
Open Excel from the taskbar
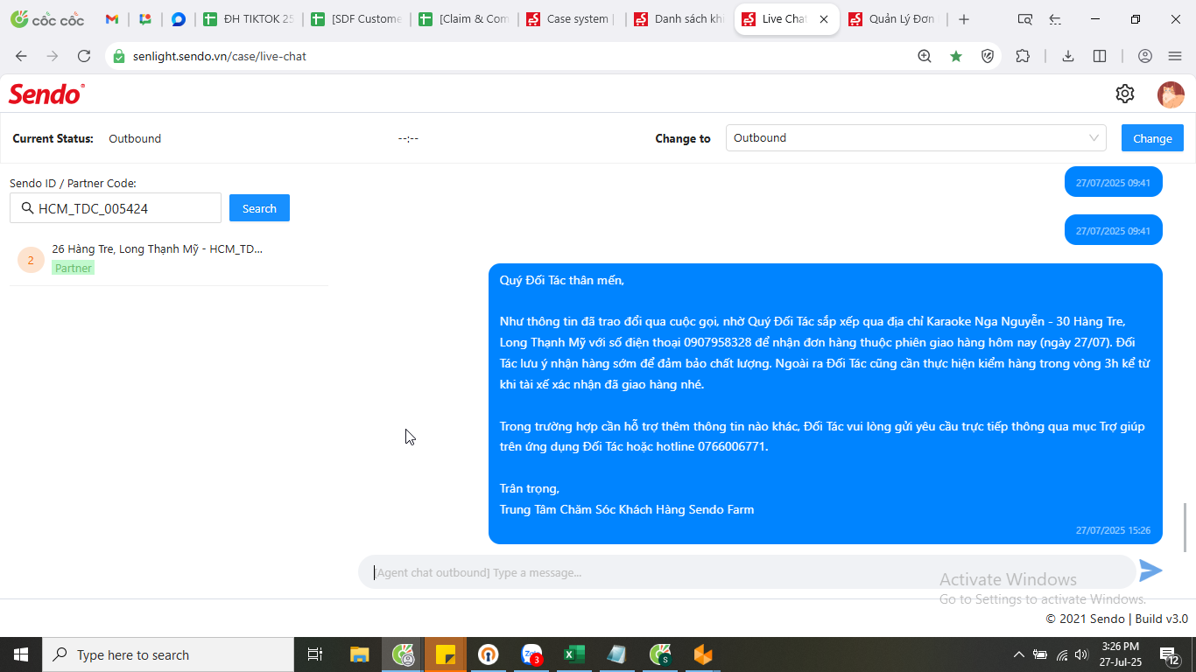tap(574, 654)
